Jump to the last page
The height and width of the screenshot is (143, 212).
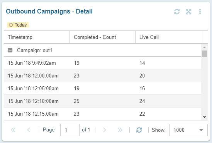pyautogui.click(x=120, y=130)
